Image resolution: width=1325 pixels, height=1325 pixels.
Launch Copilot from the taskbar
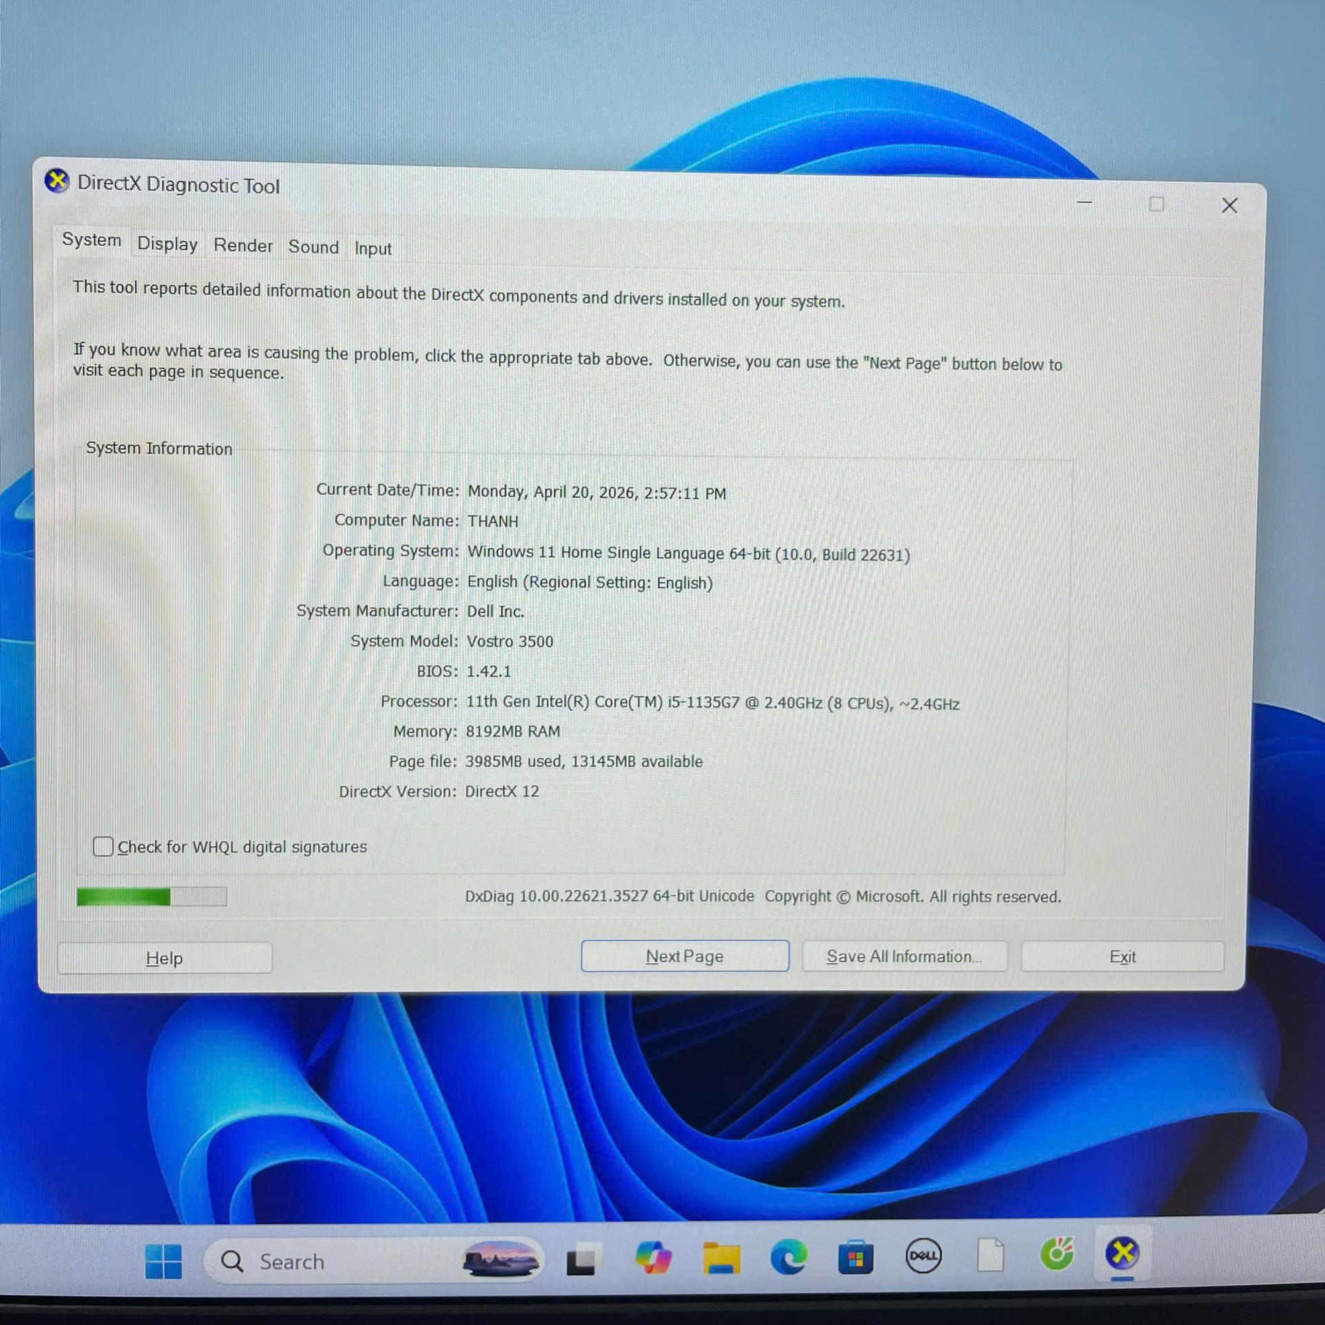[x=653, y=1257]
